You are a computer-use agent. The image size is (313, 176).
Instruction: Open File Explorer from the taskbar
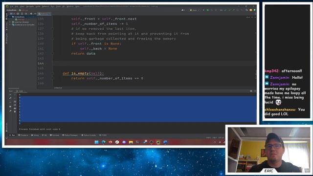[x=131, y=142]
